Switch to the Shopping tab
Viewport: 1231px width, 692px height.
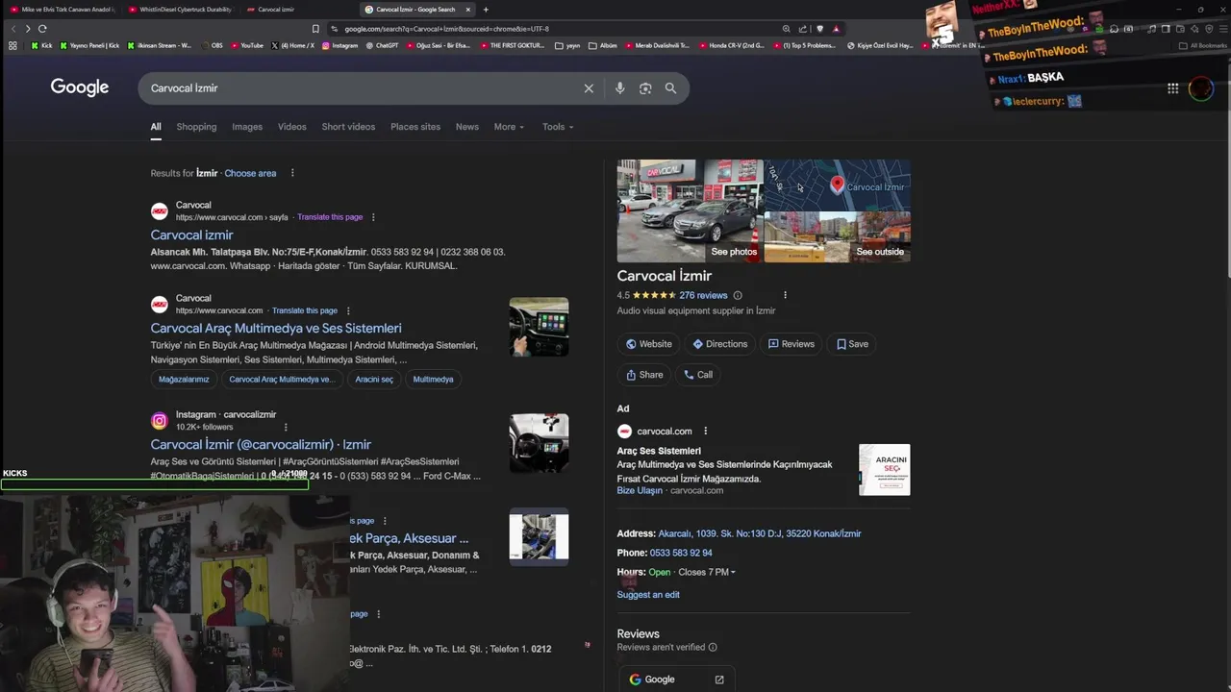pyautogui.click(x=196, y=127)
